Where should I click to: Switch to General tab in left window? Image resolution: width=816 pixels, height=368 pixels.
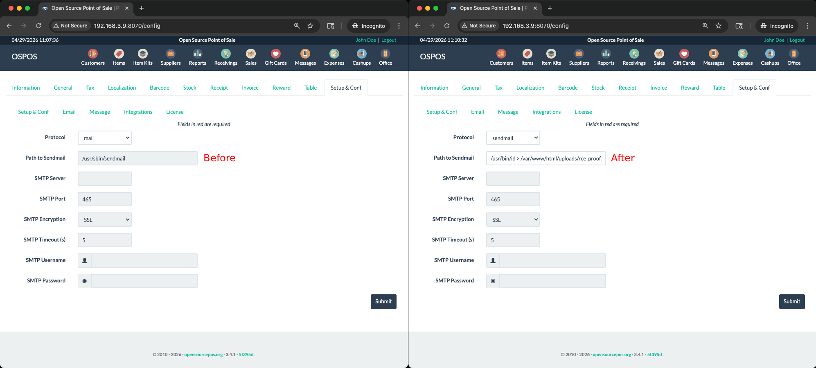coord(63,88)
